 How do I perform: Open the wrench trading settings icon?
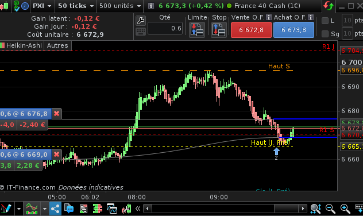click(141, 21)
